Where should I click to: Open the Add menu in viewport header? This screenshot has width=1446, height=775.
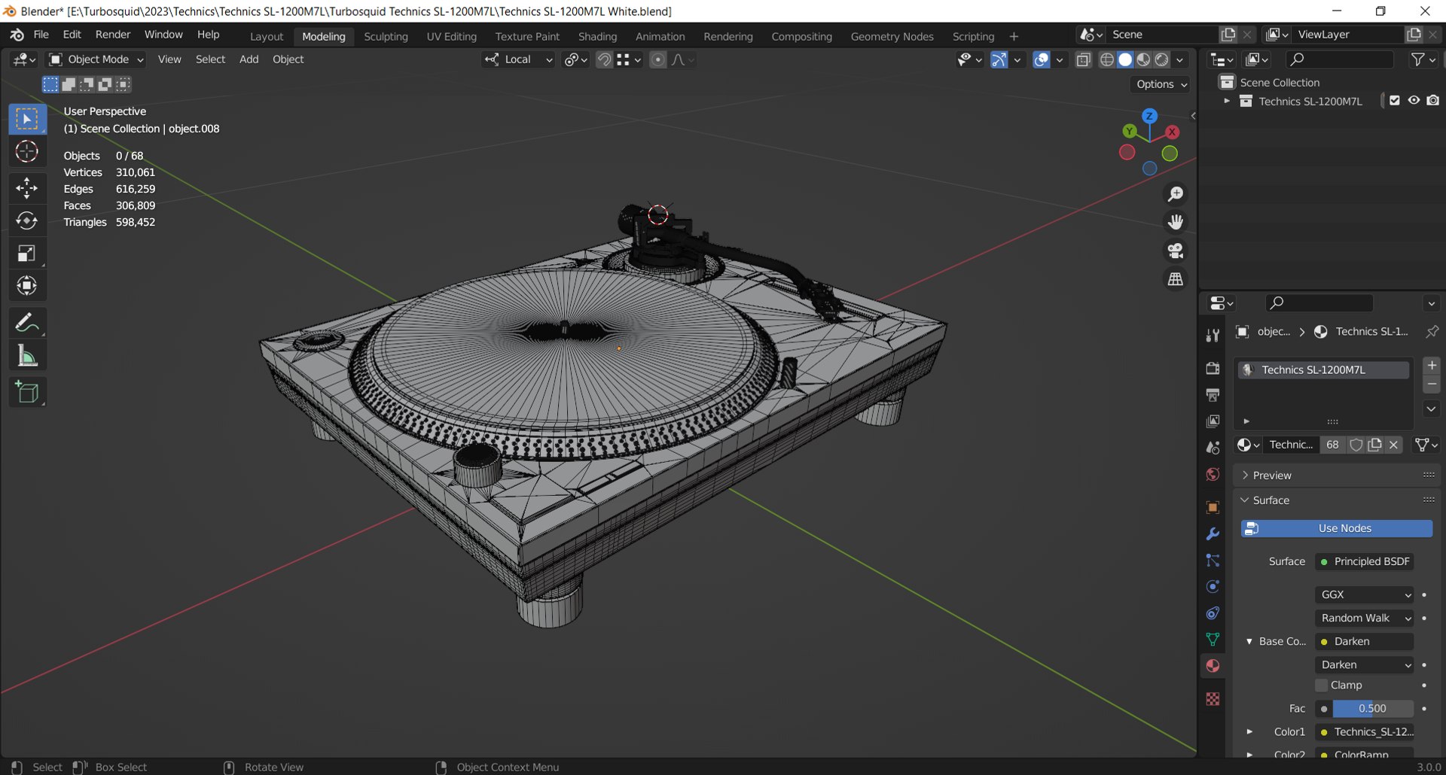tap(249, 59)
